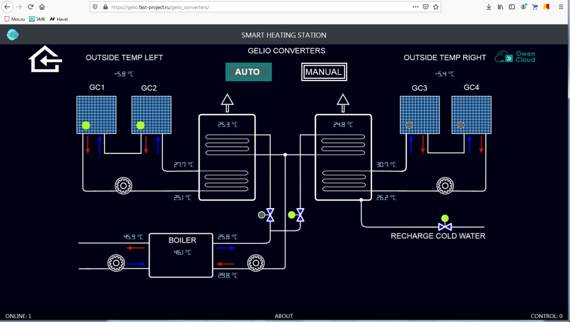Viewport: 570px width, 322px height.
Task: Open page actions three-dot menu
Action: click(x=416, y=7)
